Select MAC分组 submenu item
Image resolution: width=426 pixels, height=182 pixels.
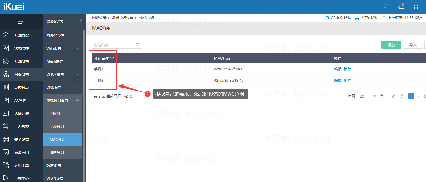(63, 139)
